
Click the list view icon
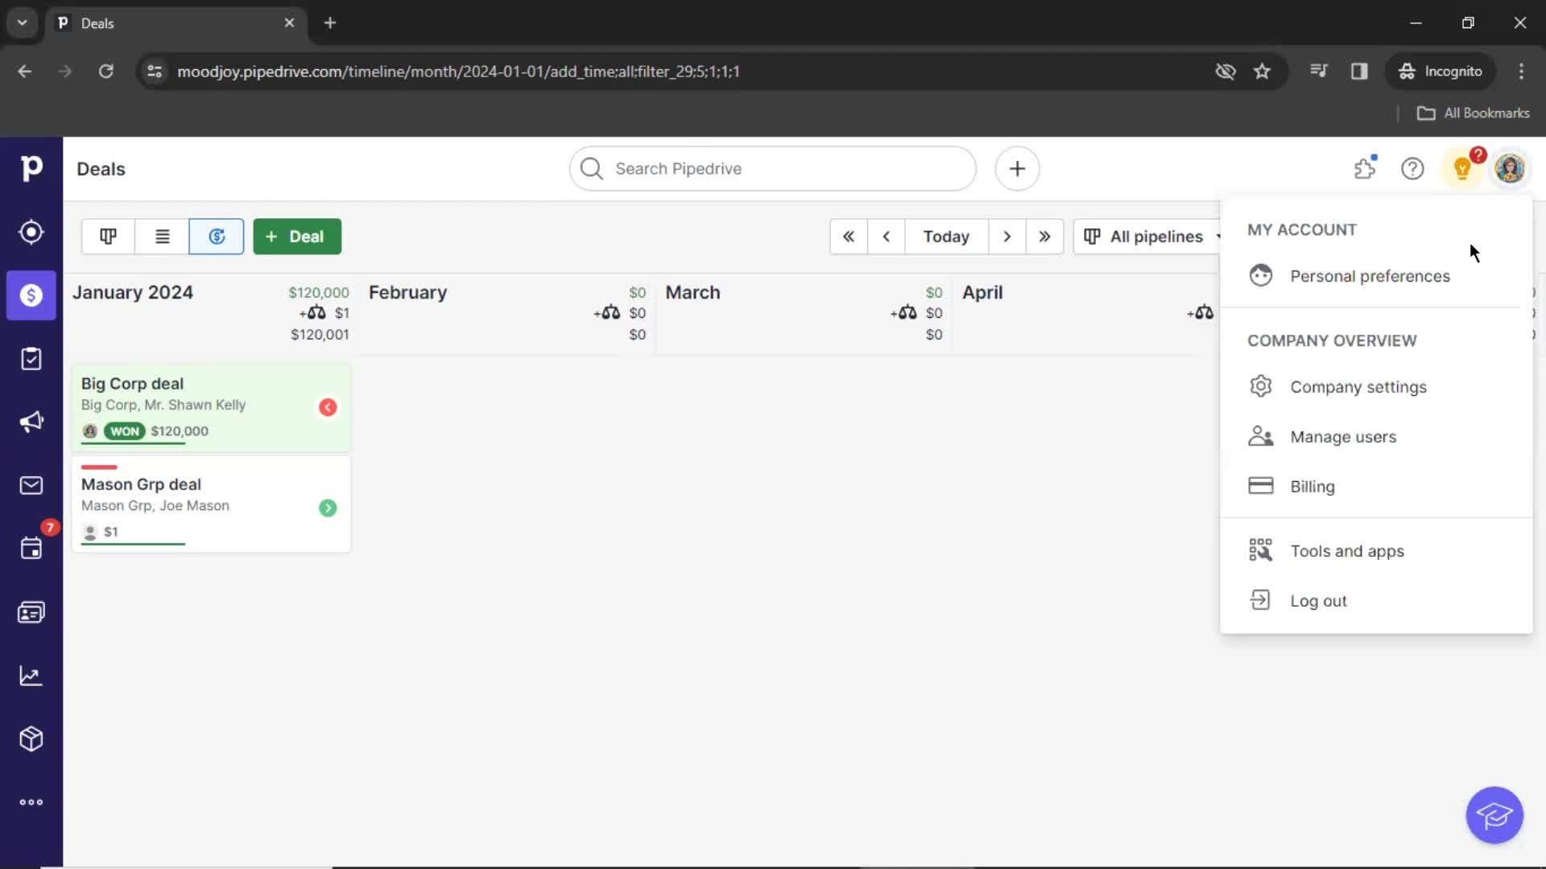coord(163,236)
